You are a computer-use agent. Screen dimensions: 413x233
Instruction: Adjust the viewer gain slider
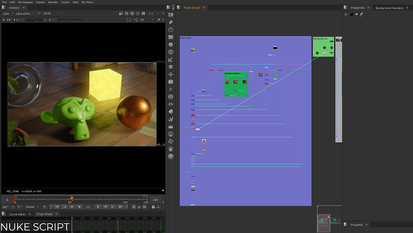(x=34, y=20)
